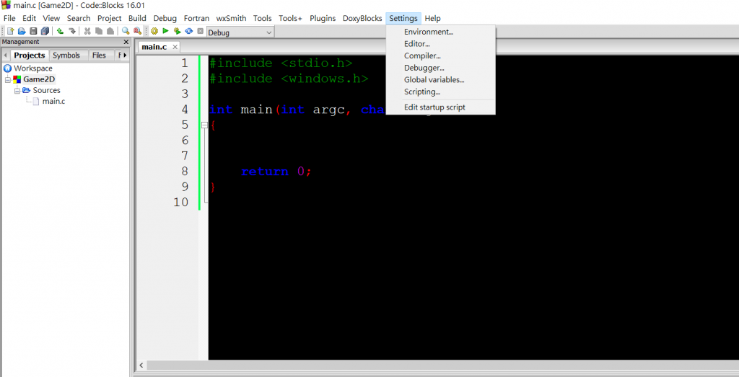Open the Plugins menu
Image resolution: width=739 pixels, height=377 pixels.
tap(323, 18)
